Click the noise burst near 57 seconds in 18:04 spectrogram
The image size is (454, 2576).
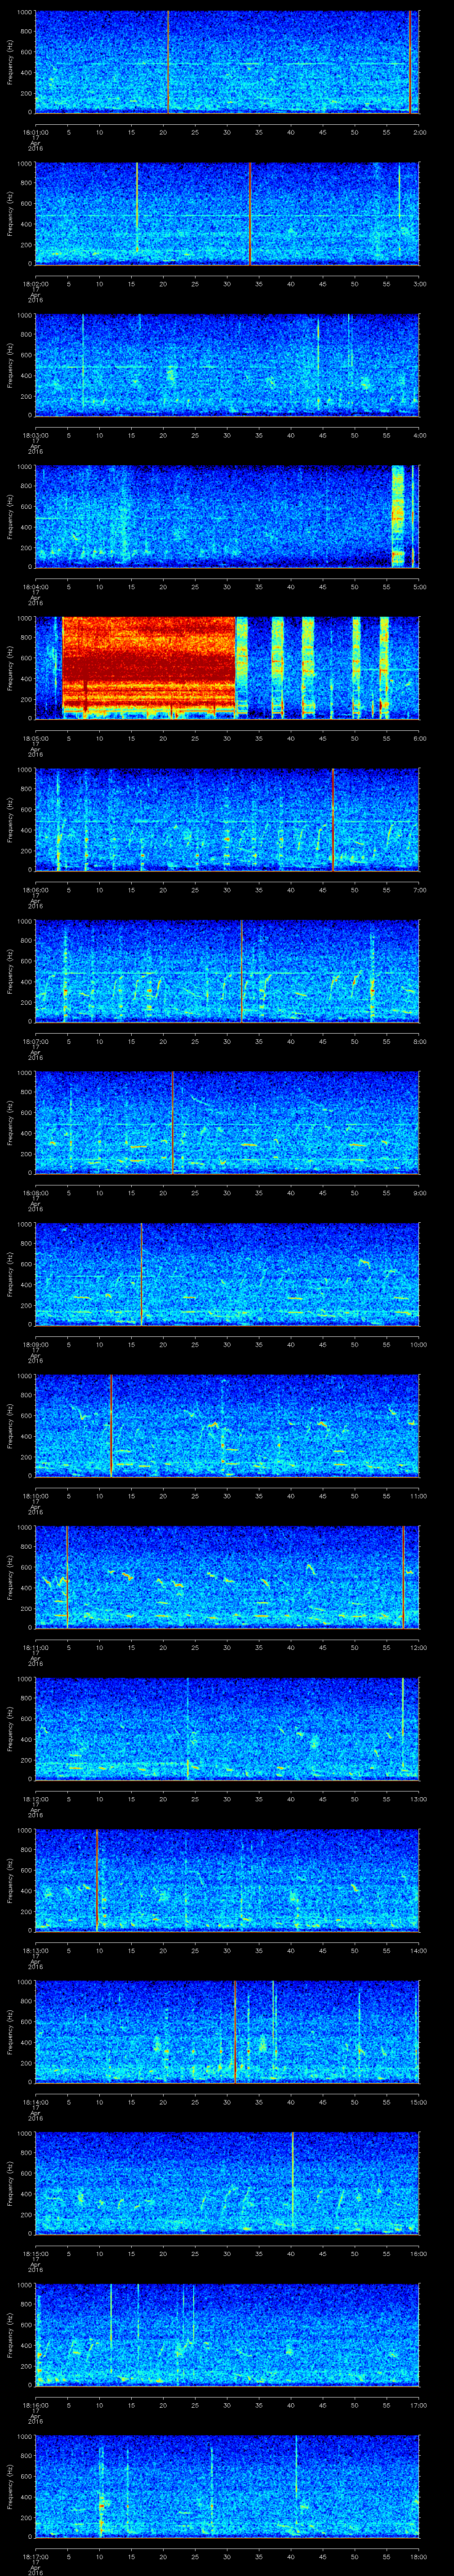tap(398, 516)
